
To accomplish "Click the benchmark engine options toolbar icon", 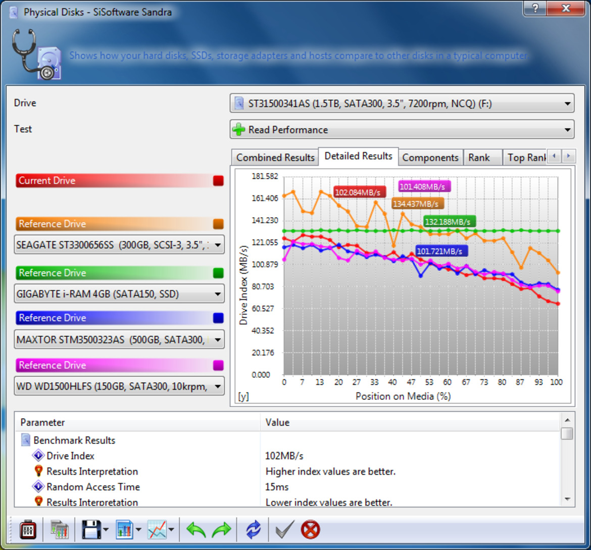I will pos(27,530).
